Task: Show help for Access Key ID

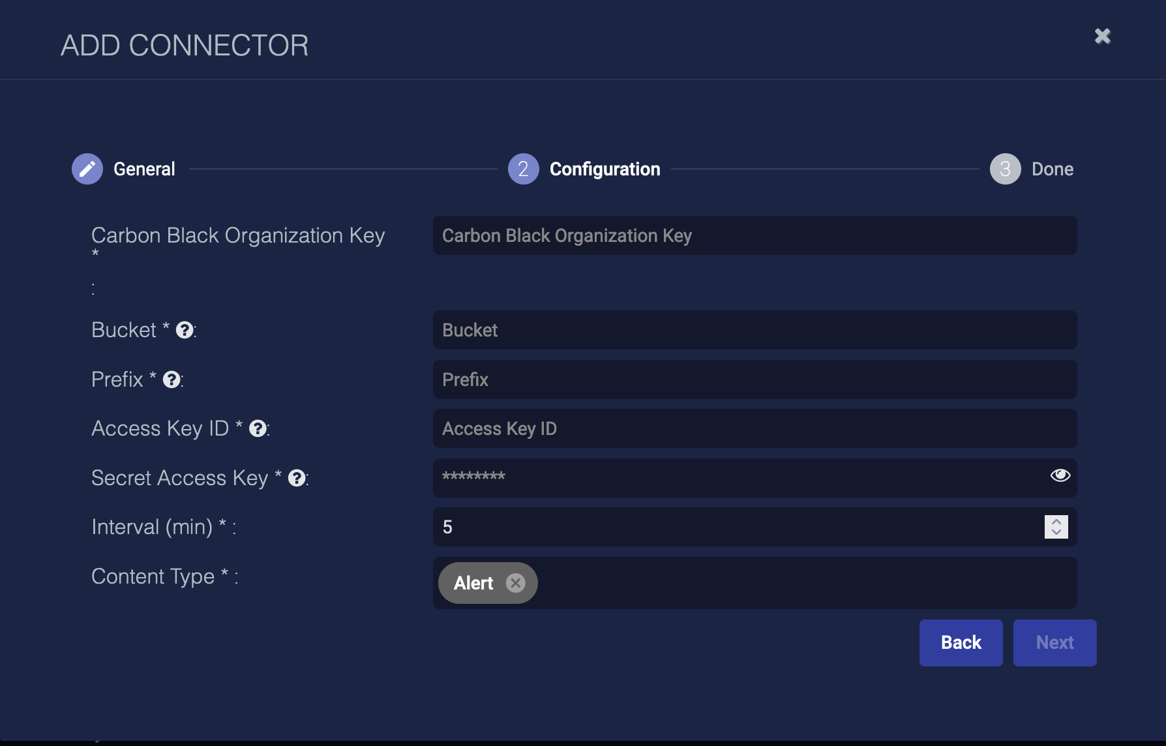Action: [x=258, y=428]
